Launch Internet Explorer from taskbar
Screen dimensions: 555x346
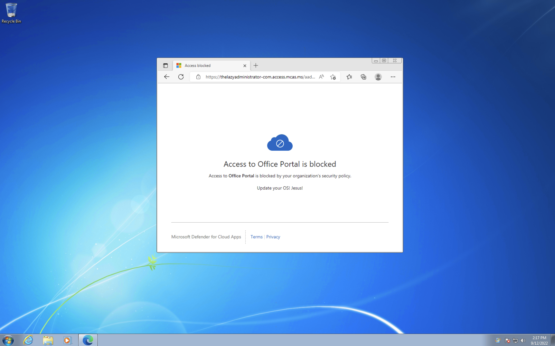pyautogui.click(x=28, y=340)
